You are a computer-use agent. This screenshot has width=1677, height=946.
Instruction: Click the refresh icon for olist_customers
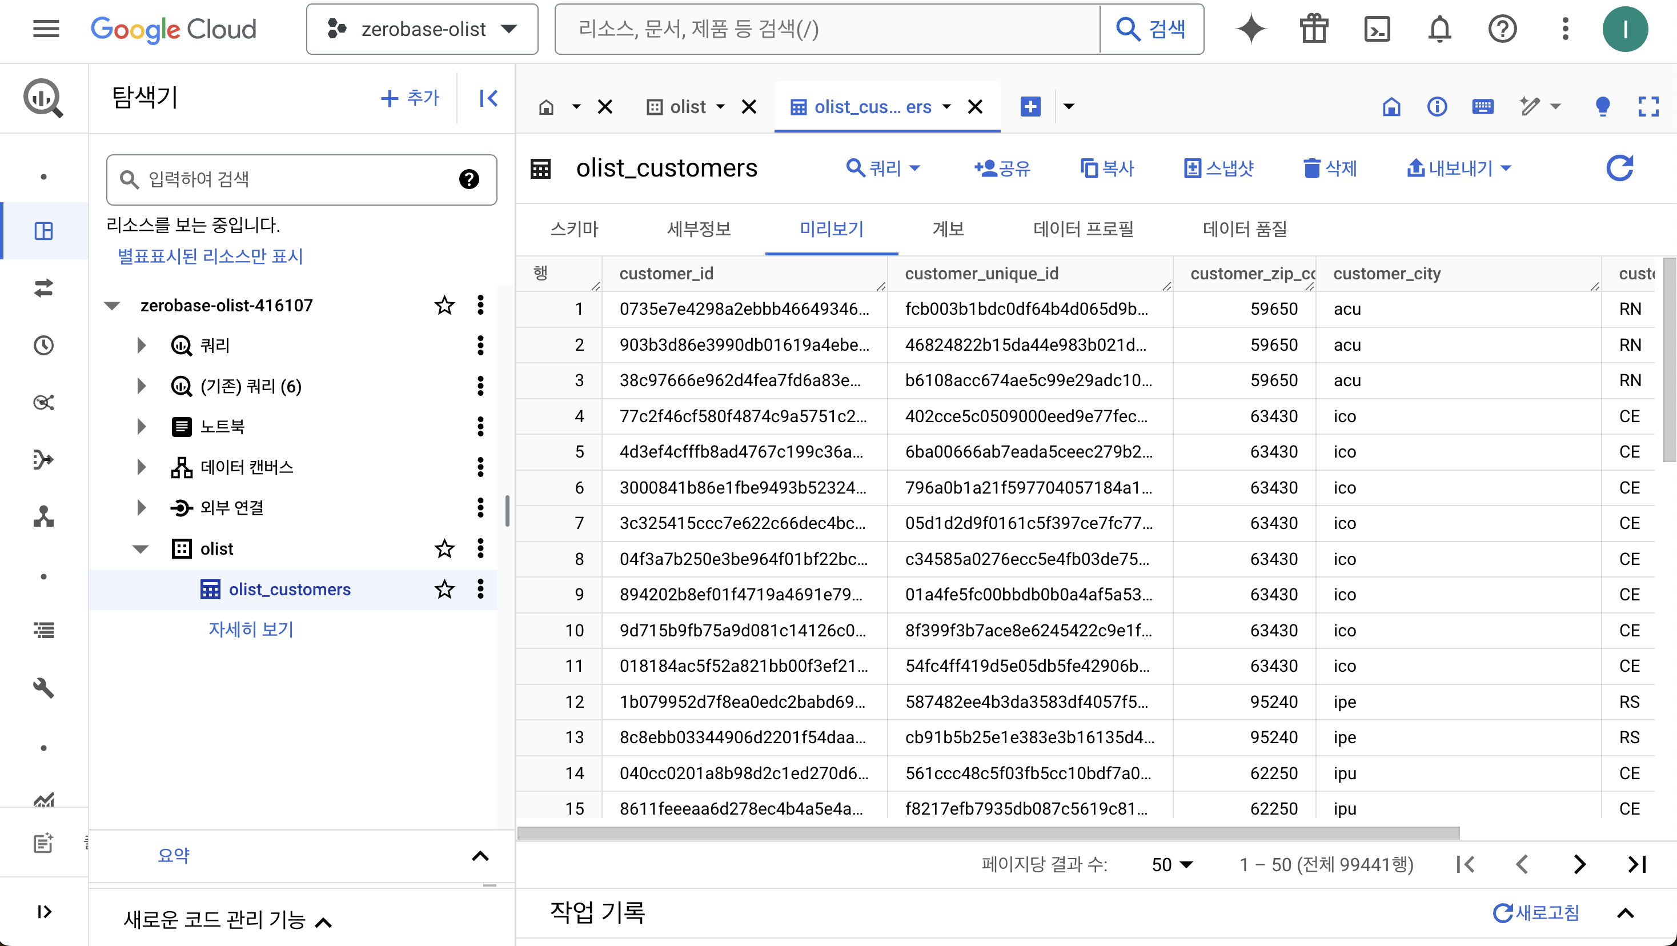[1619, 168]
